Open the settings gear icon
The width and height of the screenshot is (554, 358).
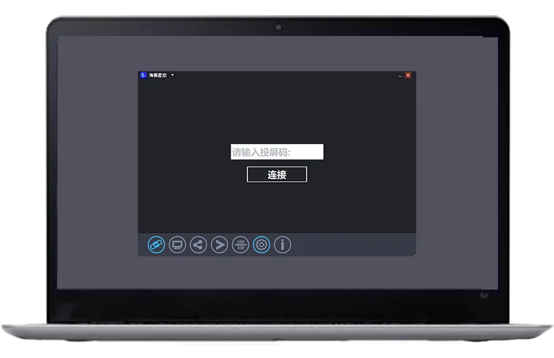[x=262, y=245]
